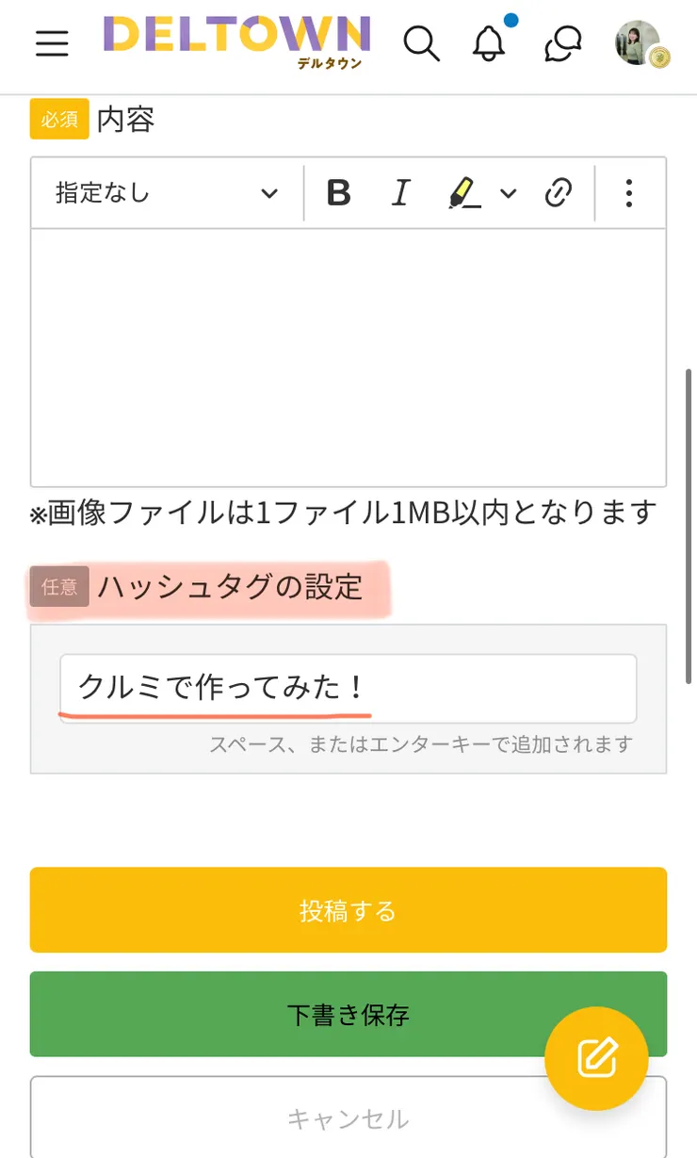
Task: Click the DELTOWN logo
Action: point(235,41)
